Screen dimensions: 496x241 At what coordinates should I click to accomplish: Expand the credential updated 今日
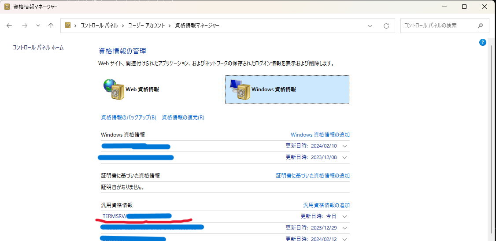(x=345, y=217)
